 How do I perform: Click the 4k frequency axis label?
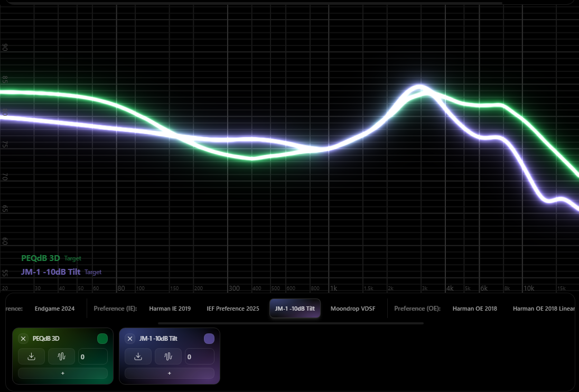pos(450,288)
